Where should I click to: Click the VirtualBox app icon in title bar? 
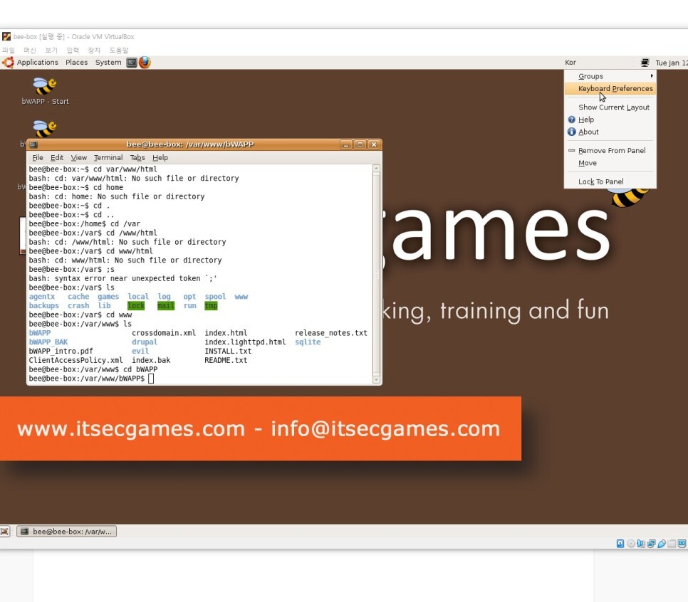(6, 36)
